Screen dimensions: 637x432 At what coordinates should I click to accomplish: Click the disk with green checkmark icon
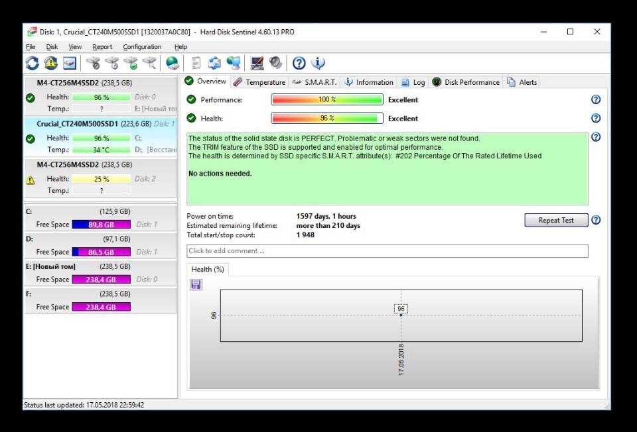pos(131,64)
